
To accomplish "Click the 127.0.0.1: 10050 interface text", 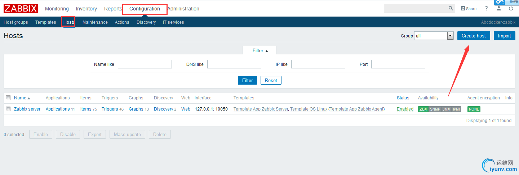I will click(x=211, y=109).
